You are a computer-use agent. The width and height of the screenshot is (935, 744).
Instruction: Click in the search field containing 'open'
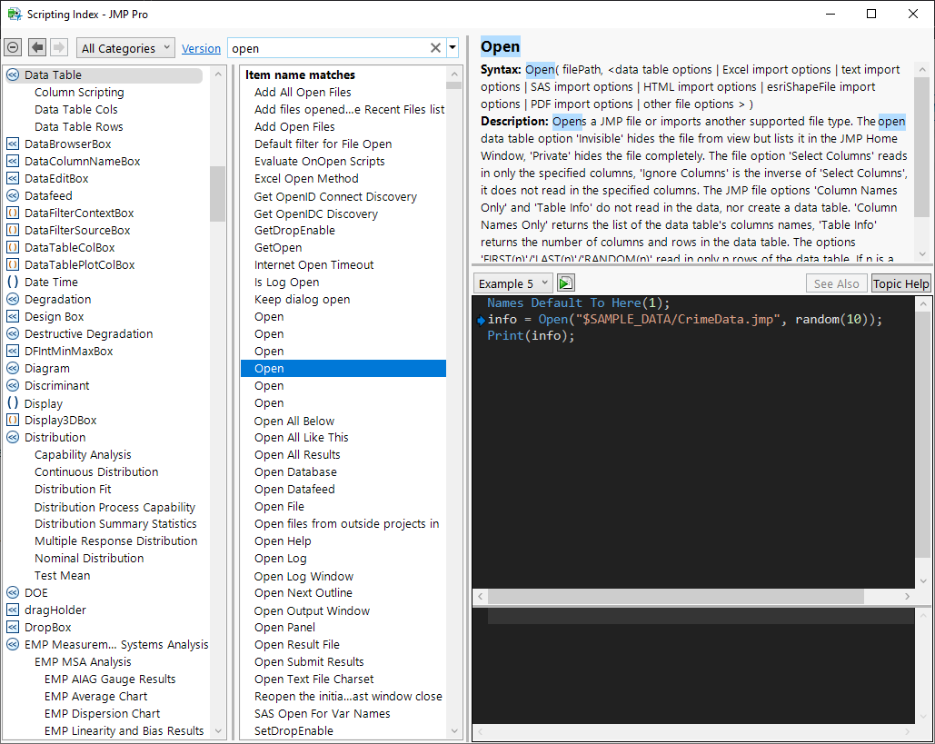(x=327, y=49)
